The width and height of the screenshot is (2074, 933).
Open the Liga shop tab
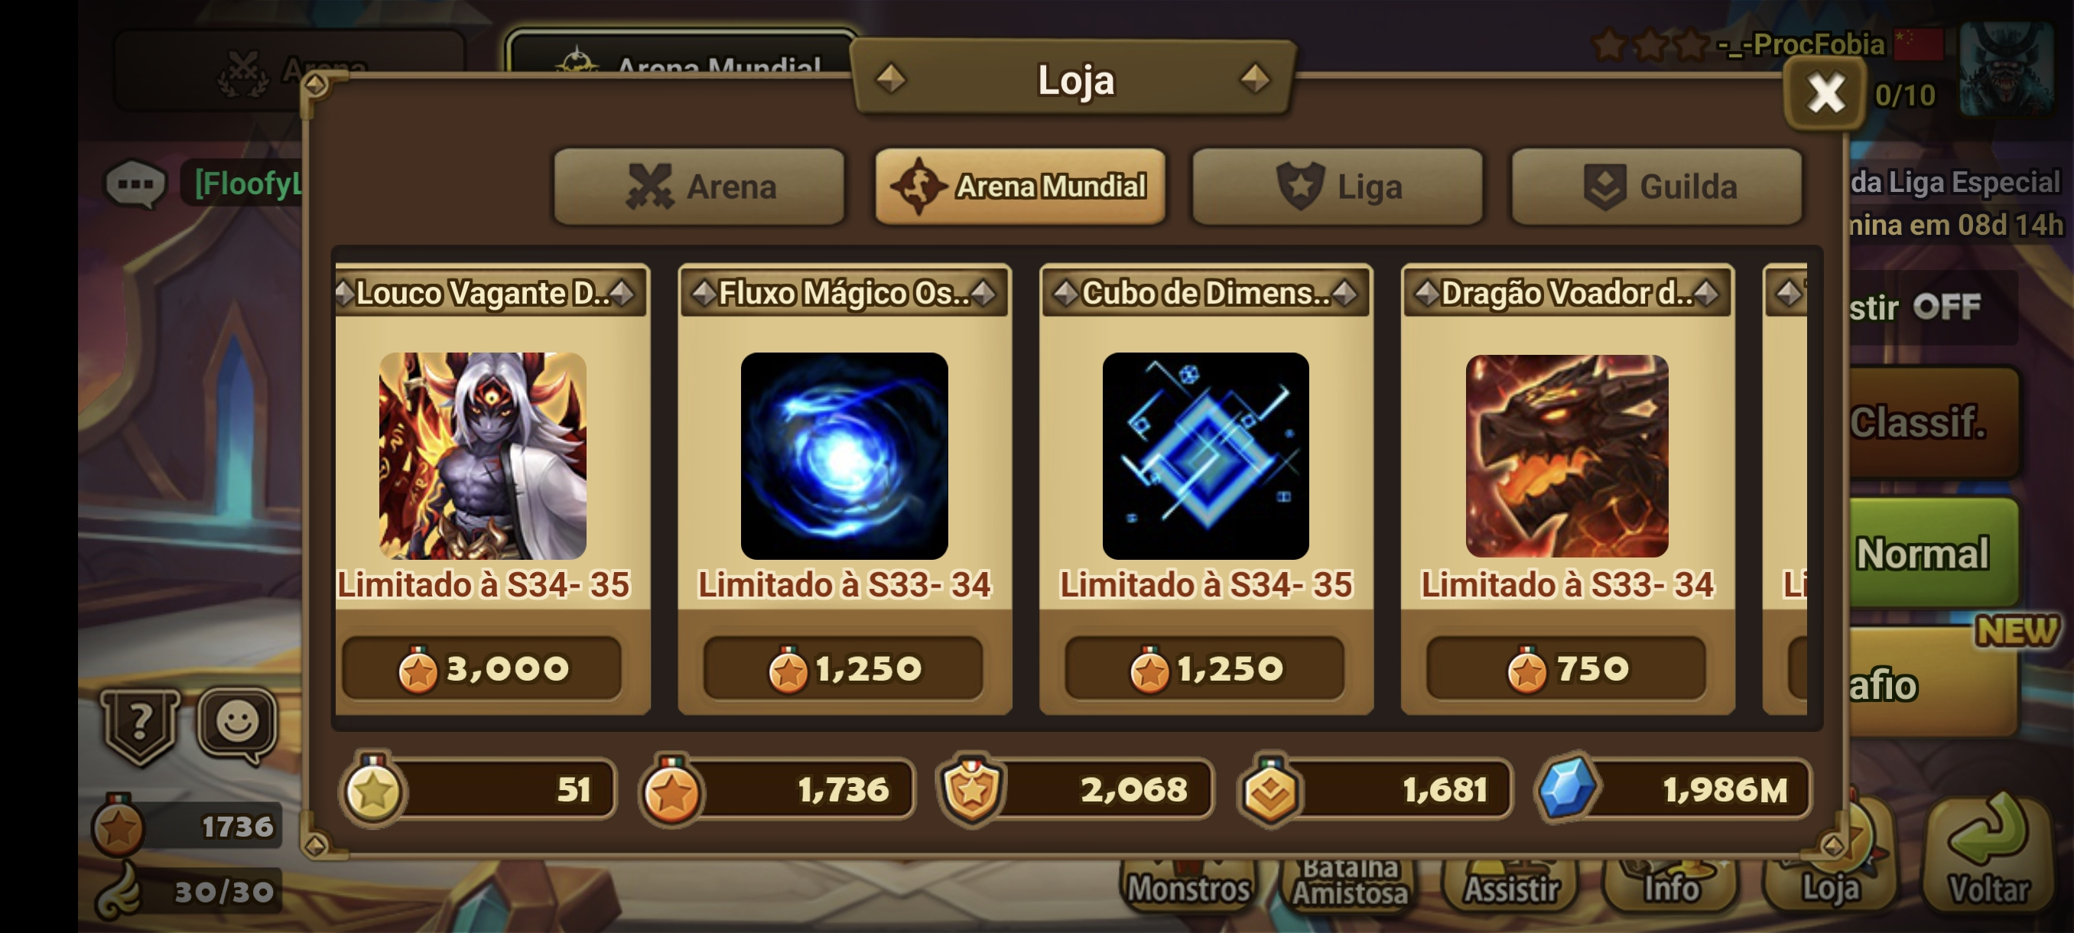1337,186
